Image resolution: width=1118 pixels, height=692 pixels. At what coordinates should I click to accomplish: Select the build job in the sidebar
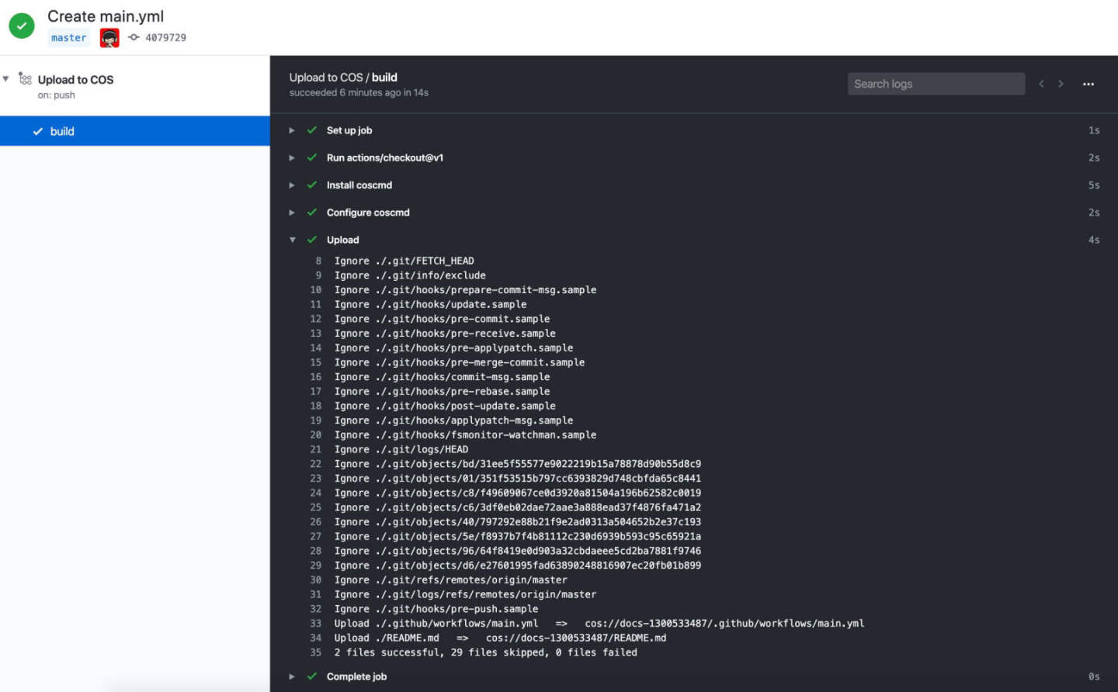tap(62, 131)
